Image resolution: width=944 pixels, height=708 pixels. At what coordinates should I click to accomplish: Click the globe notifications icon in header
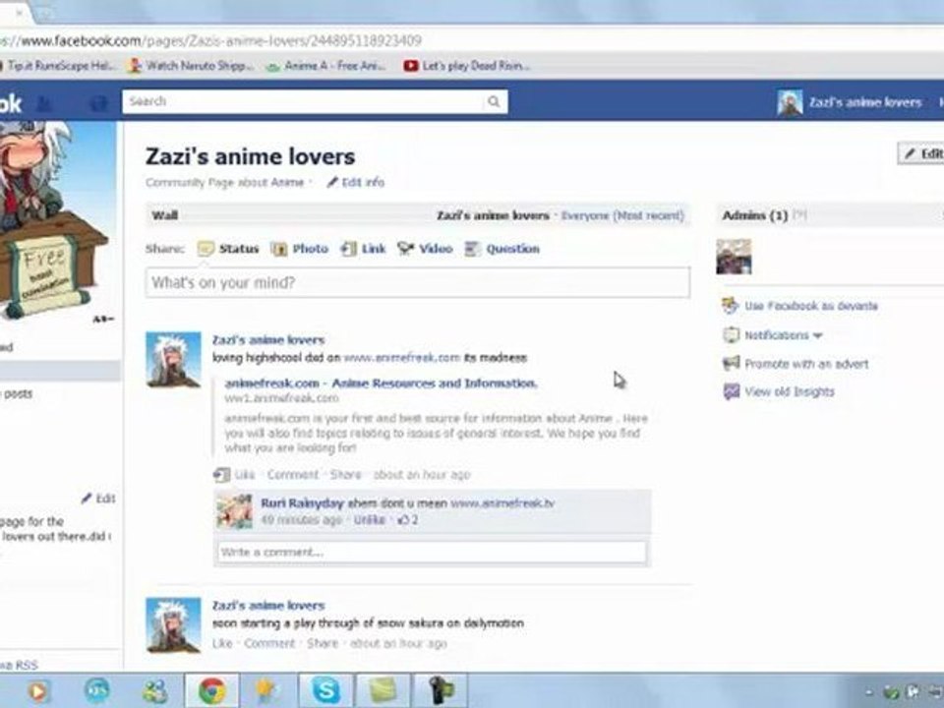click(98, 103)
